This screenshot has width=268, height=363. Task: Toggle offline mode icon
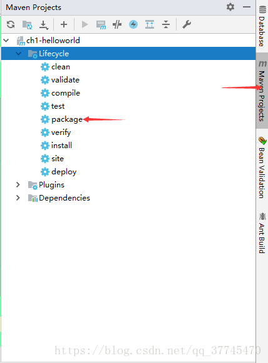[x=117, y=24]
